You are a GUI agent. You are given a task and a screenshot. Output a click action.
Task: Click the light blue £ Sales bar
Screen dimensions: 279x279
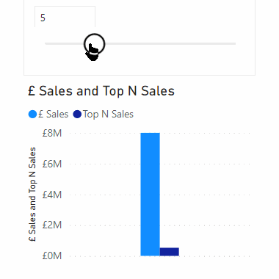tap(150, 195)
